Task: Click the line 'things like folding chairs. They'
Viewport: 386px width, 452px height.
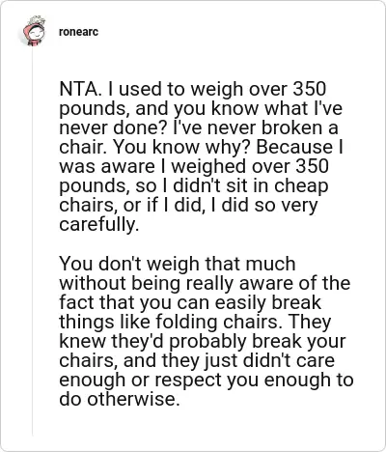Action: coord(195,322)
